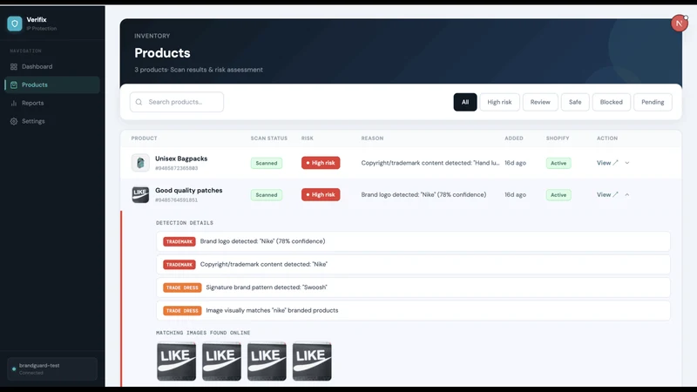Collapse the Good quality patches row chevron
This screenshot has height=392, width=697.
[x=627, y=194]
